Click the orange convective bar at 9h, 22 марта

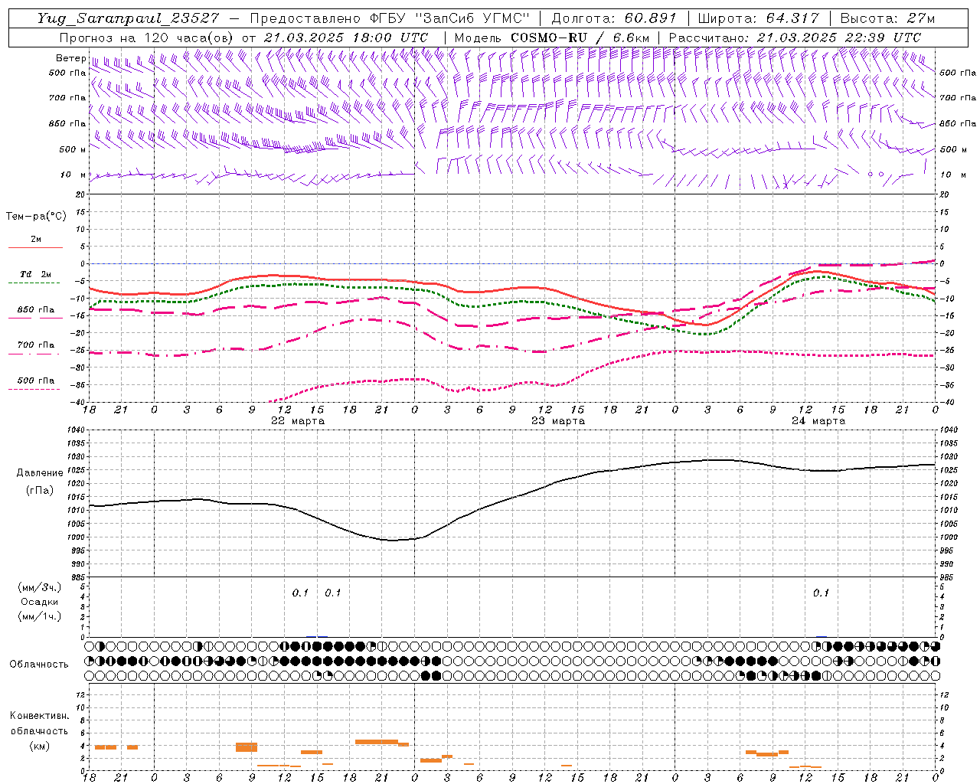click(247, 747)
